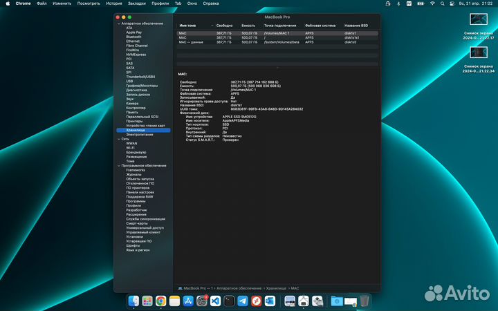Open Terminal from the Dock

coord(229,301)
